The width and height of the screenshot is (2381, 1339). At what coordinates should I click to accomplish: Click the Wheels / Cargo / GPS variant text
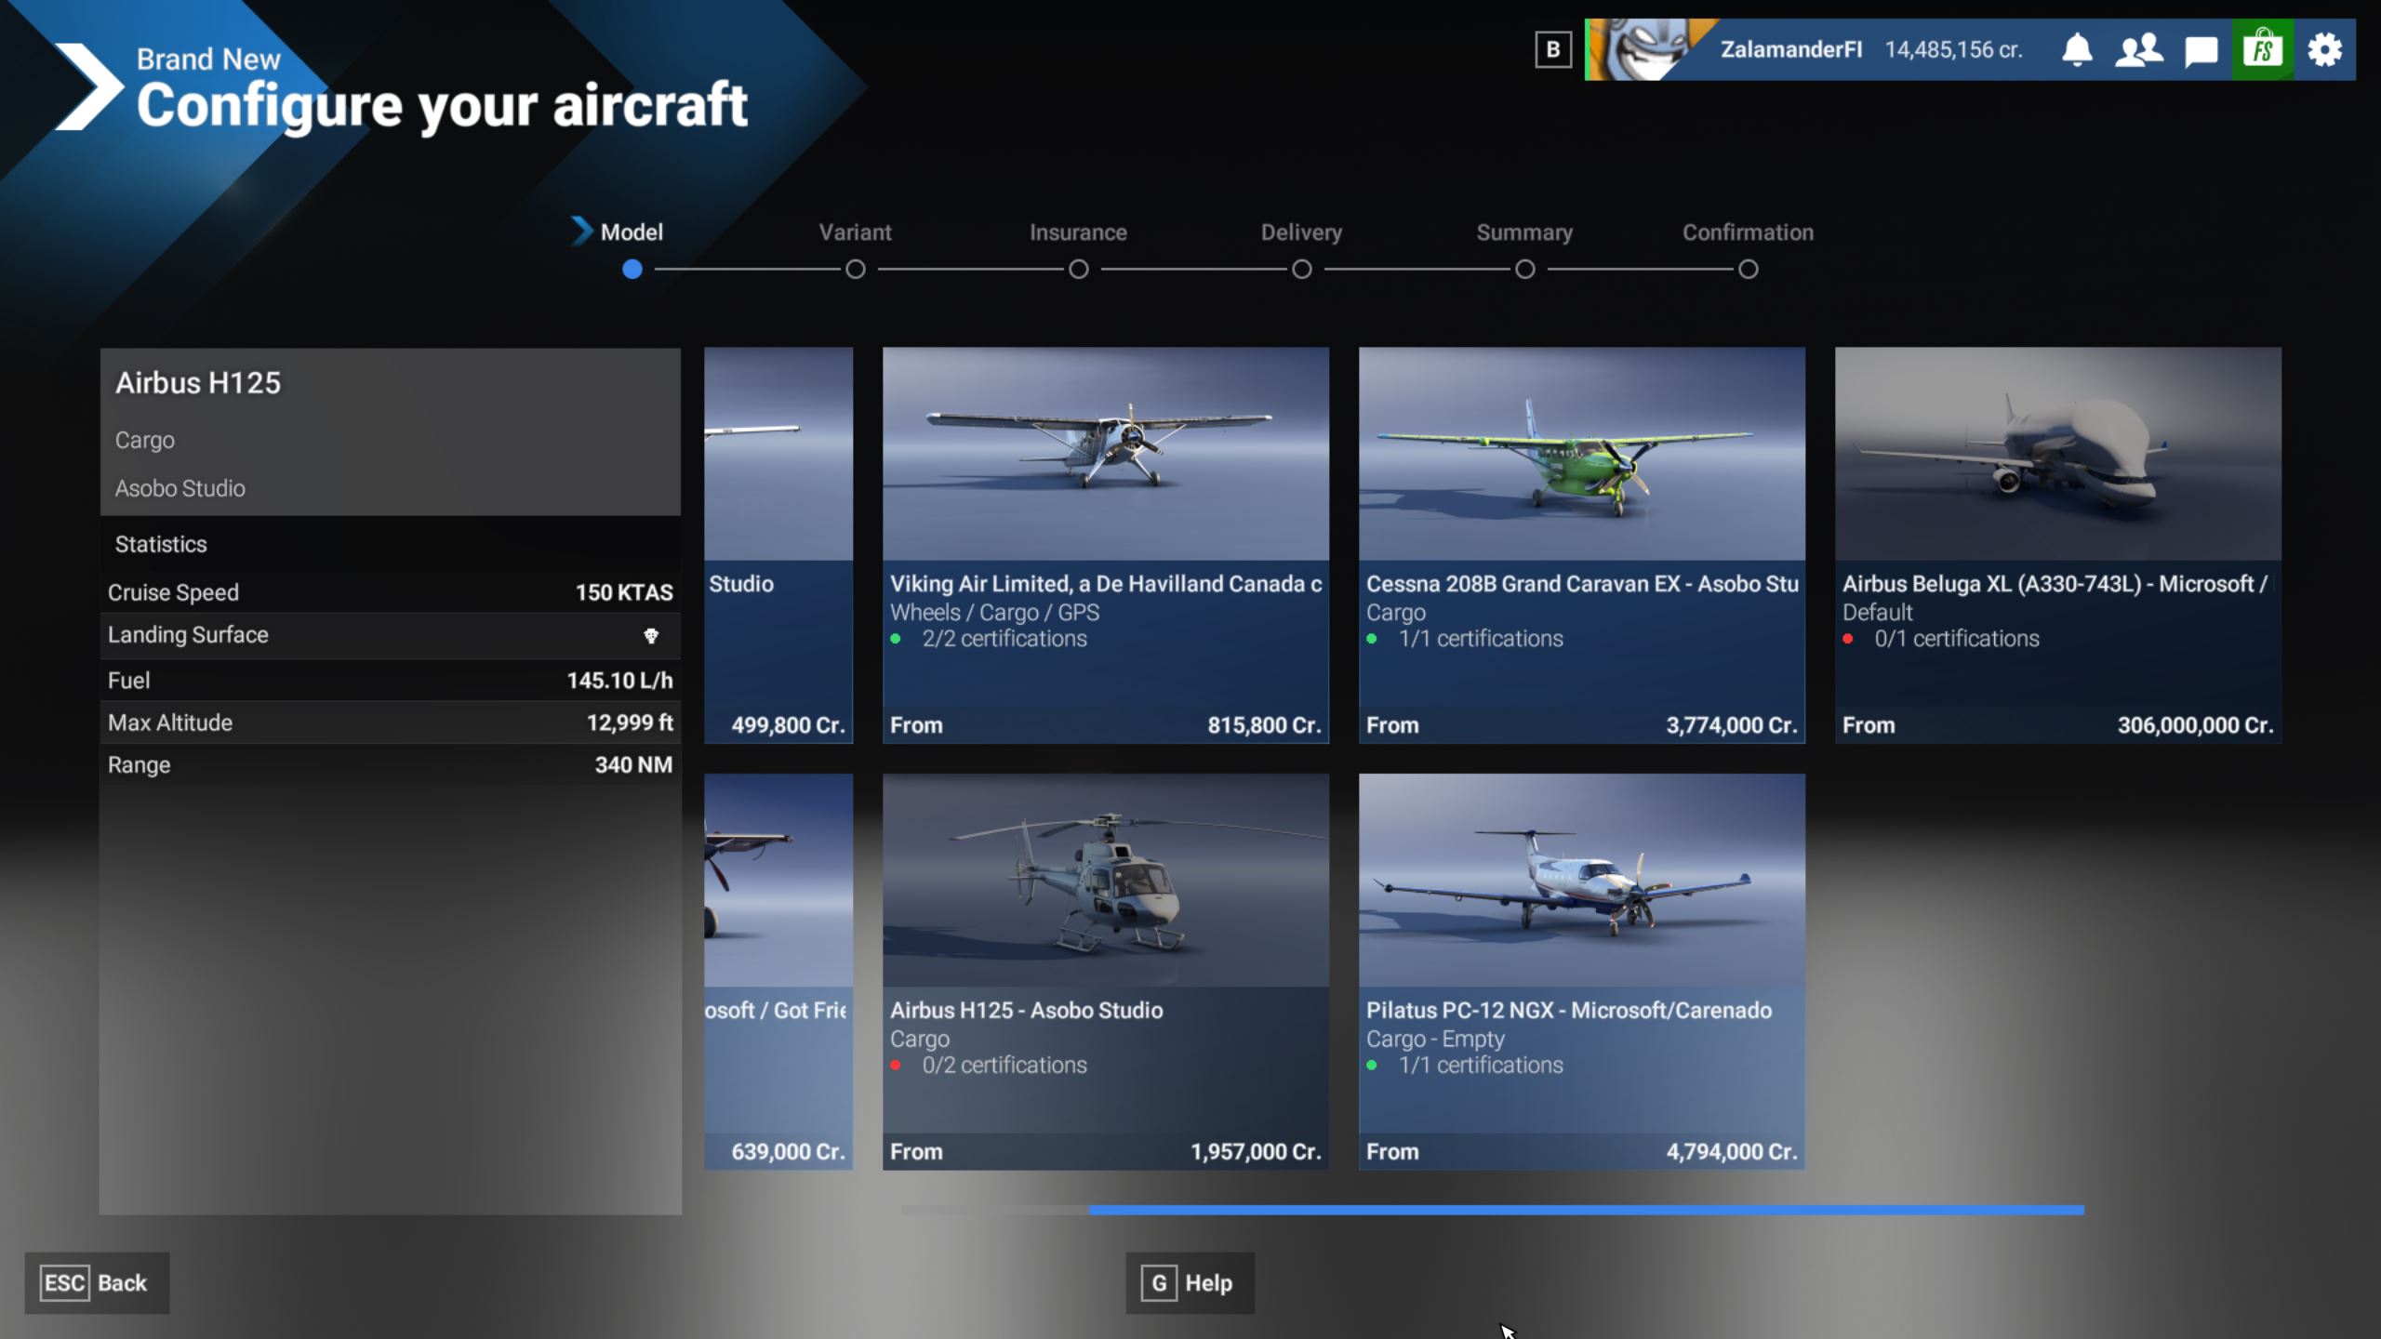(x=994, y=613)
